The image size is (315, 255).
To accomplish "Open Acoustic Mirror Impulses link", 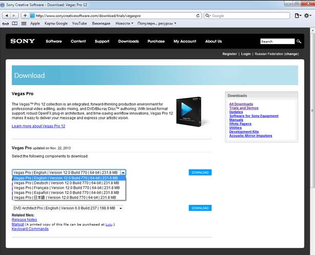I will [250, 136].
